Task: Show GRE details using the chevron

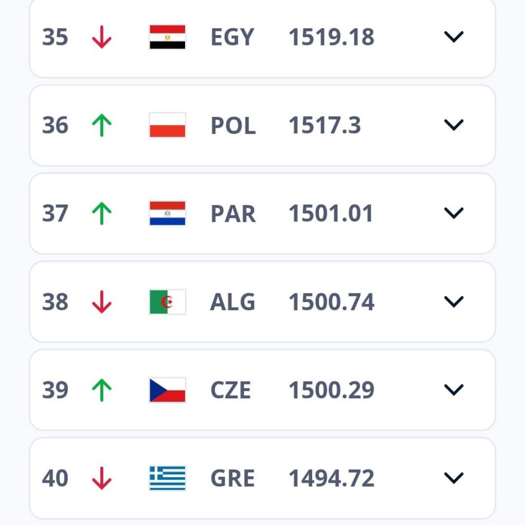Action: (454, 478)
